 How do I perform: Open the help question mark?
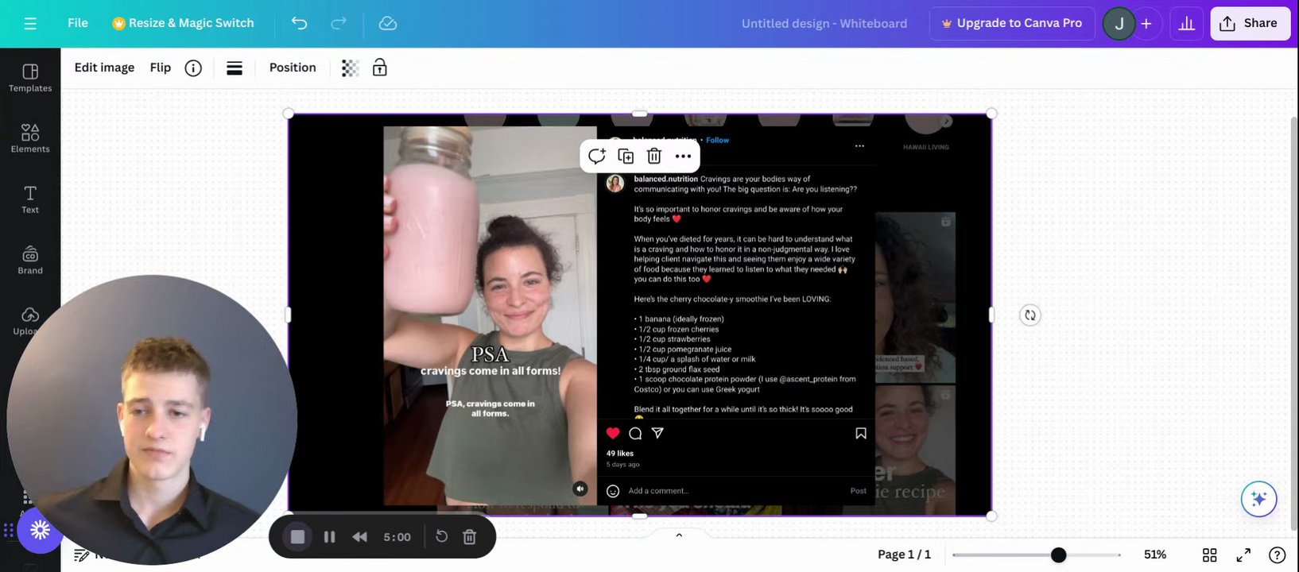pyautogui.click(x=1277, y=555)
